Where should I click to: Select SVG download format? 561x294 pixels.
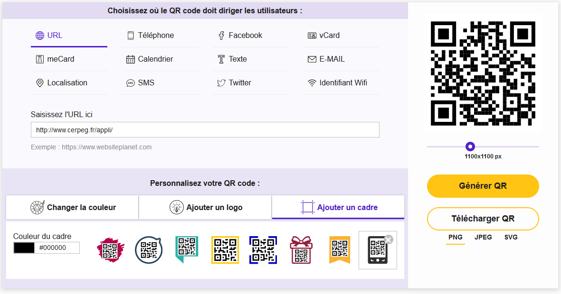(x=511, y=237)
